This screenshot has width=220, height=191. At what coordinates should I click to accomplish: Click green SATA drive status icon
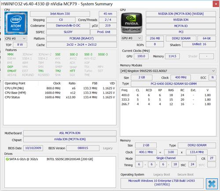click(7, 159)
